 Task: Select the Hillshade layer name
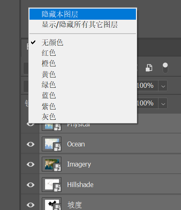tap(80, 185)
